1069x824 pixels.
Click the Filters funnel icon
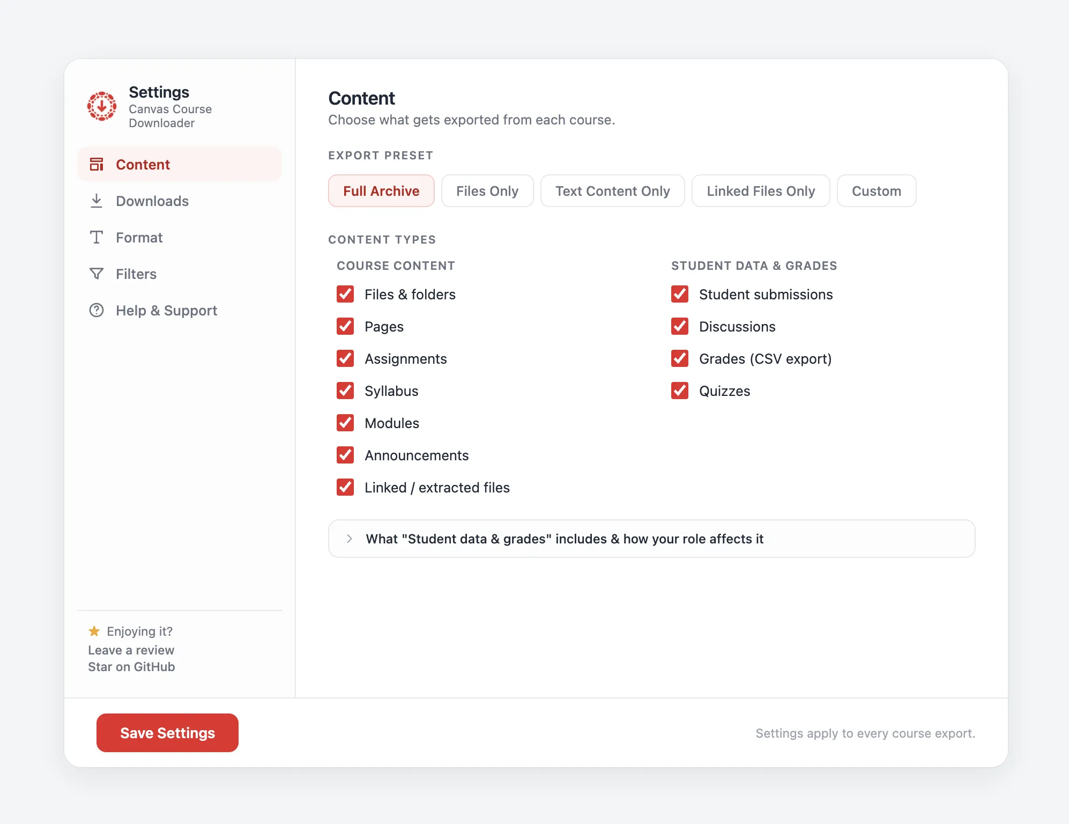point(96,274)
